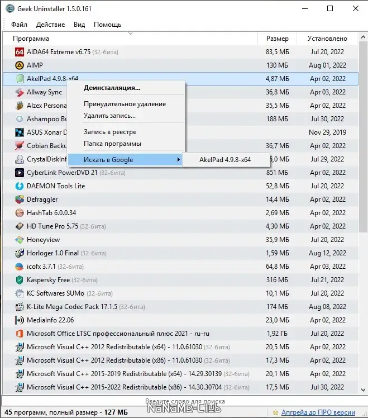Image resolution: width=368 pixels, height=418 pixels.
Task: Click the AIDA64 Extreme program icon
Action: pyautogui.click(x=20, y=52)
